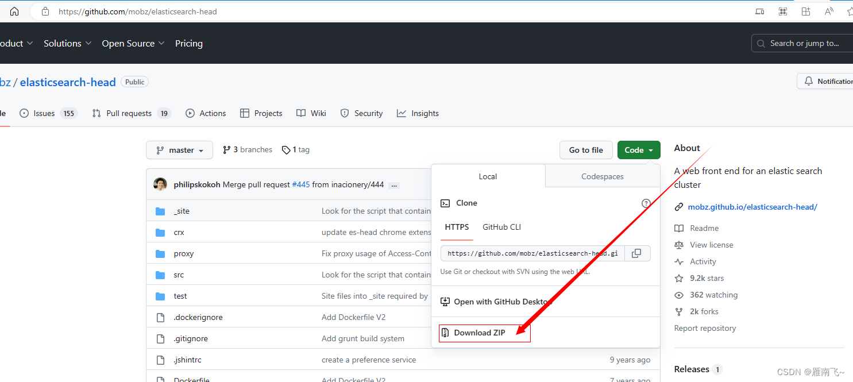Open the src folder
Image resolution: width=853 pixels, height=382 pixels.
coord(179,275)
